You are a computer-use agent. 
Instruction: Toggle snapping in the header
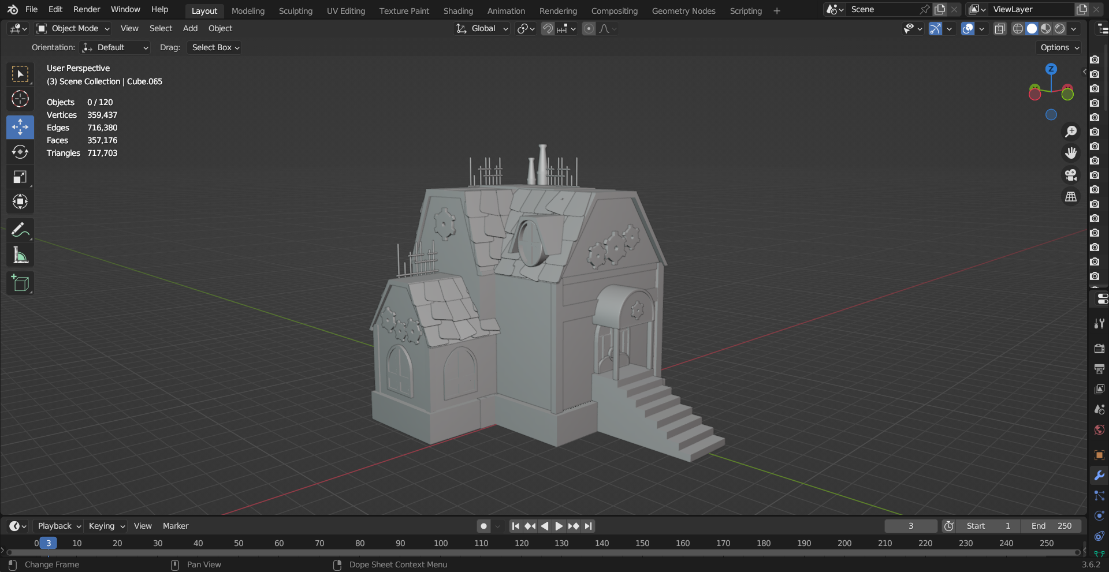click(x=546, y=28)
